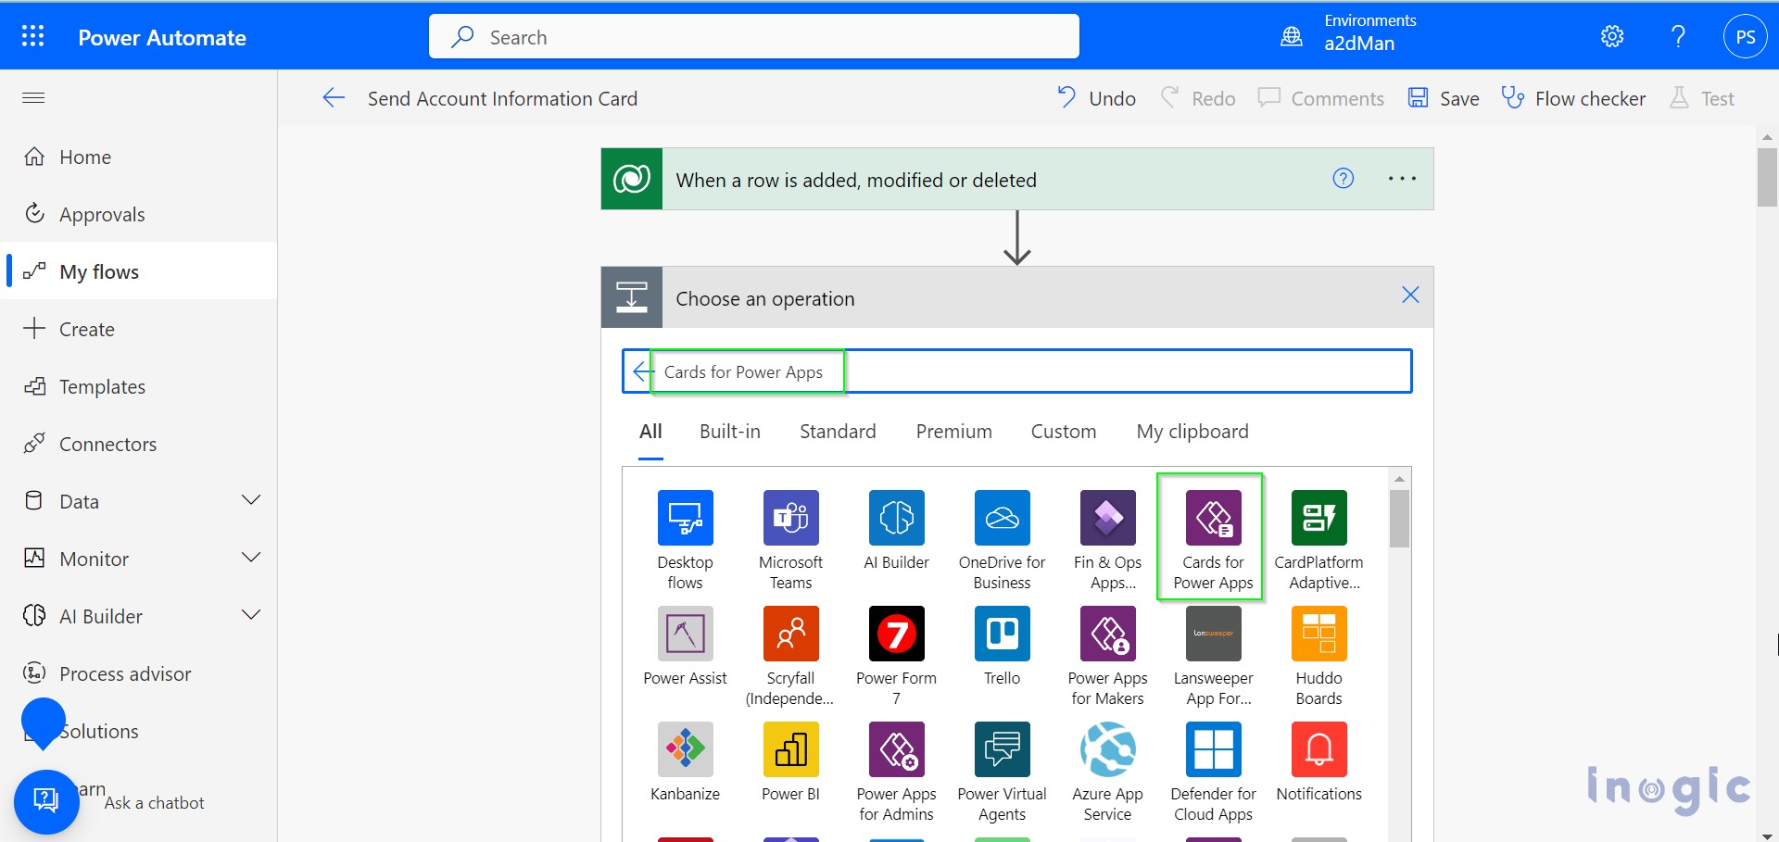Click the top Search box

click(x=753, y=36)
